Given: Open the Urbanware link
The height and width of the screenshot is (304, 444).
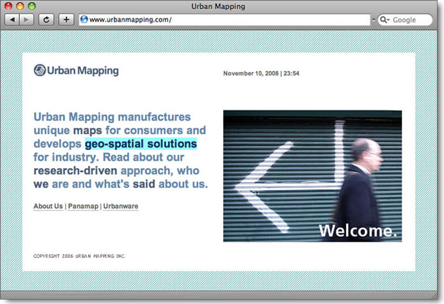Looking at the screenshot, I should [x=120, y=206].
